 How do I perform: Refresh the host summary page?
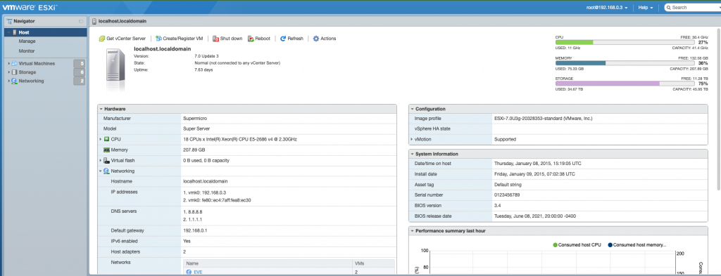pyautogui.click(x=291, y=39)
